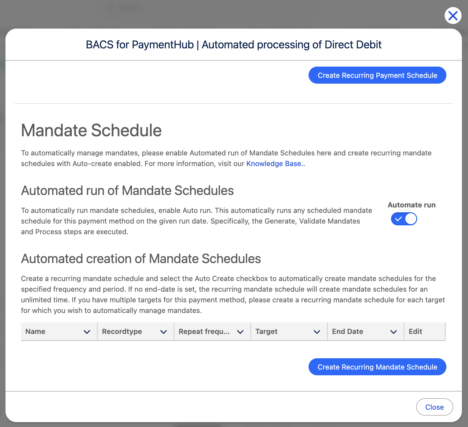Open the Knowledge Base link
This screenshot has height=427, width=468.
pyautogui.click(x=273, y=163)
